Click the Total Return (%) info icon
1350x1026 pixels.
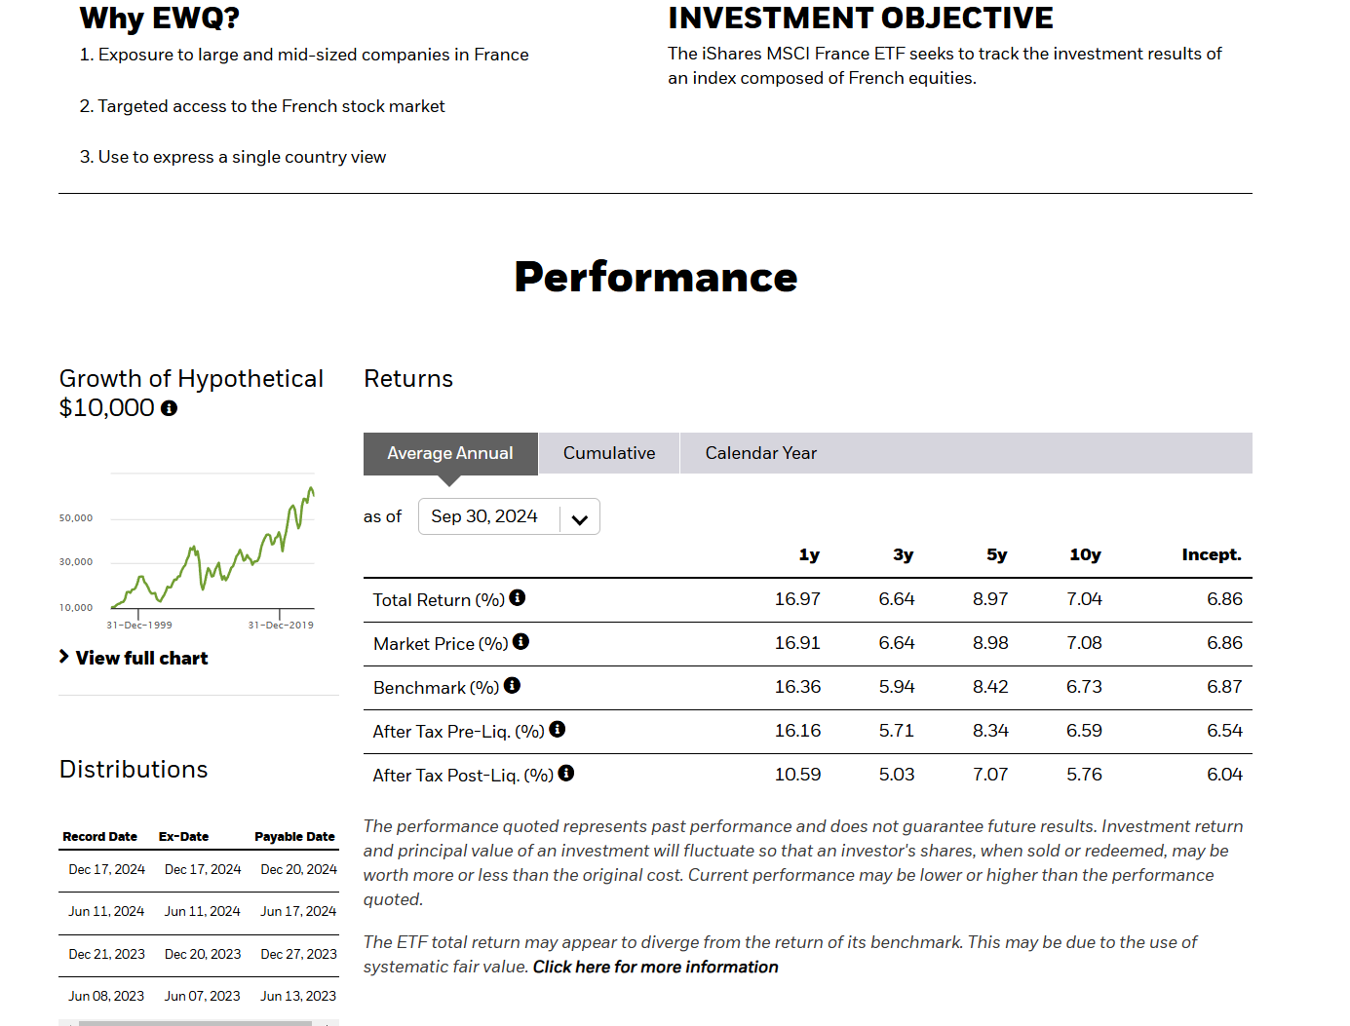(518, 597)
